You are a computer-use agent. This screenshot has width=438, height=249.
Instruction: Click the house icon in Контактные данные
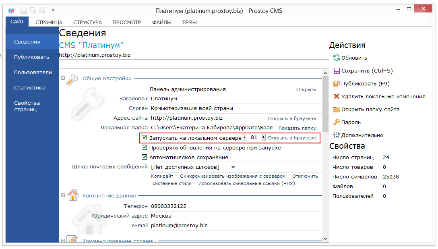coord(73,195)
